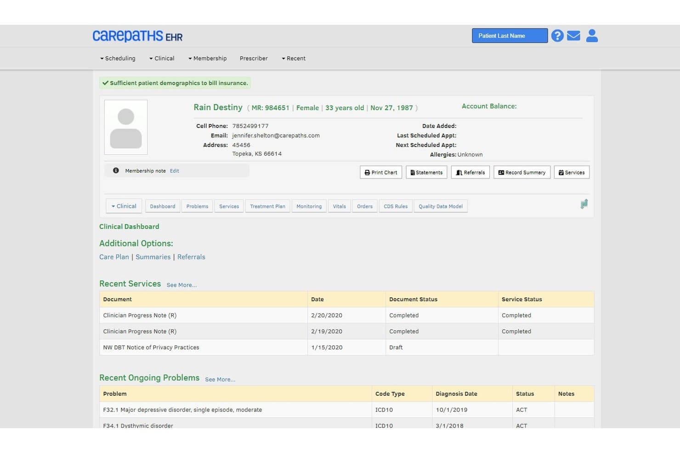
Task: Open the Vitals tab
Action: [x=340, y=207]
